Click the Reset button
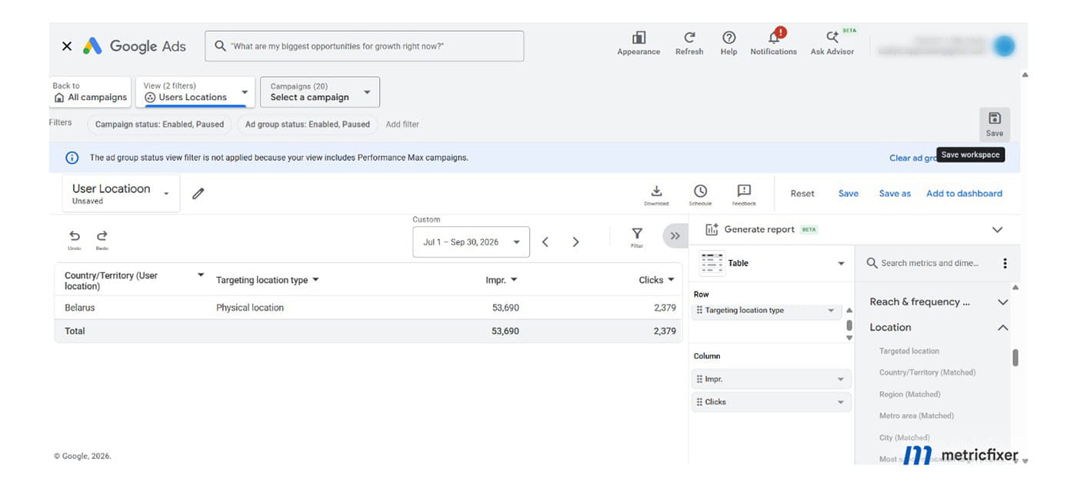Viewport: 1077px width, 487px height. (x=802, y=194)
